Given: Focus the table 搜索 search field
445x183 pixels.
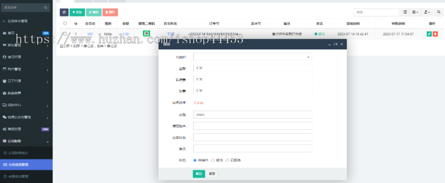Looking at the screenshot, I should (376, 12).
